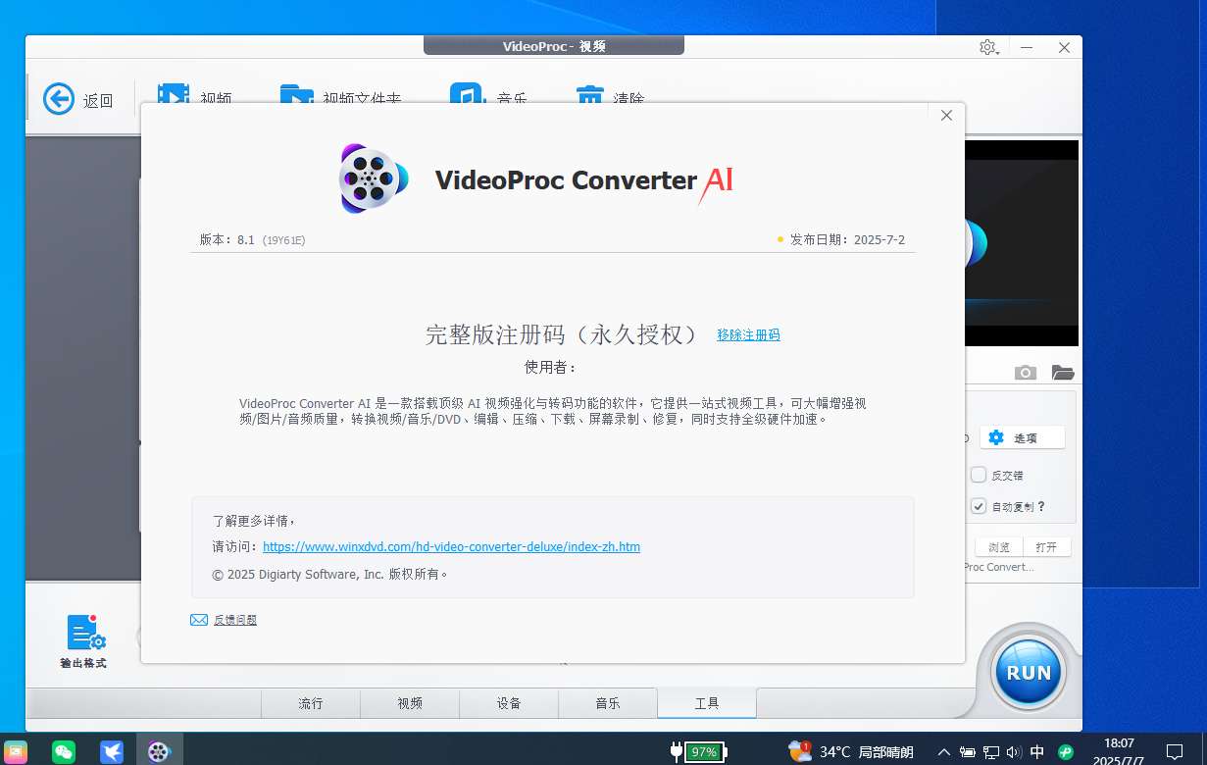Click the 移除注册码 link
This screenshot has height=765, width=1207.
tap(748, 335)
